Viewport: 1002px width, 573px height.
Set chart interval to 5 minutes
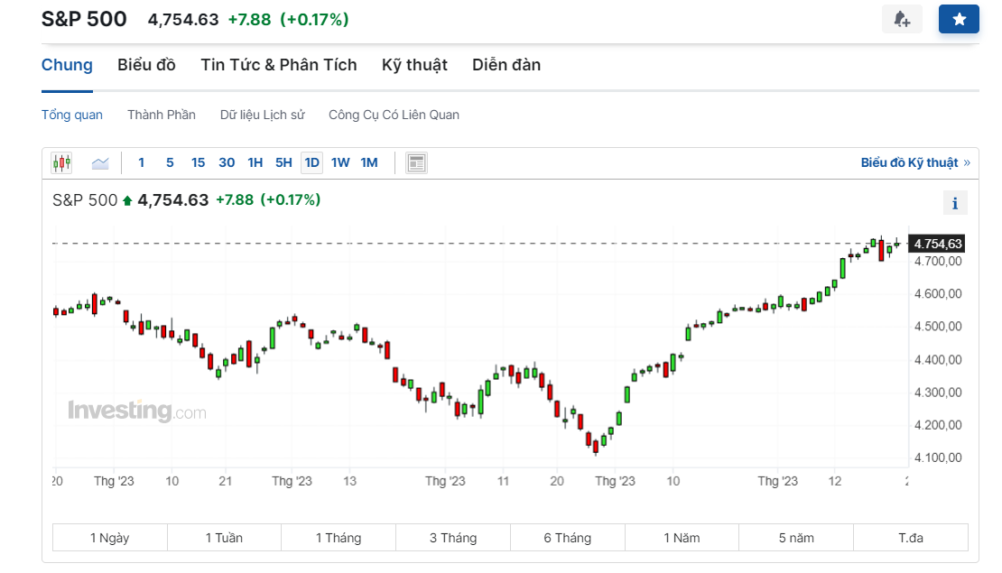(x=170, y=163)
